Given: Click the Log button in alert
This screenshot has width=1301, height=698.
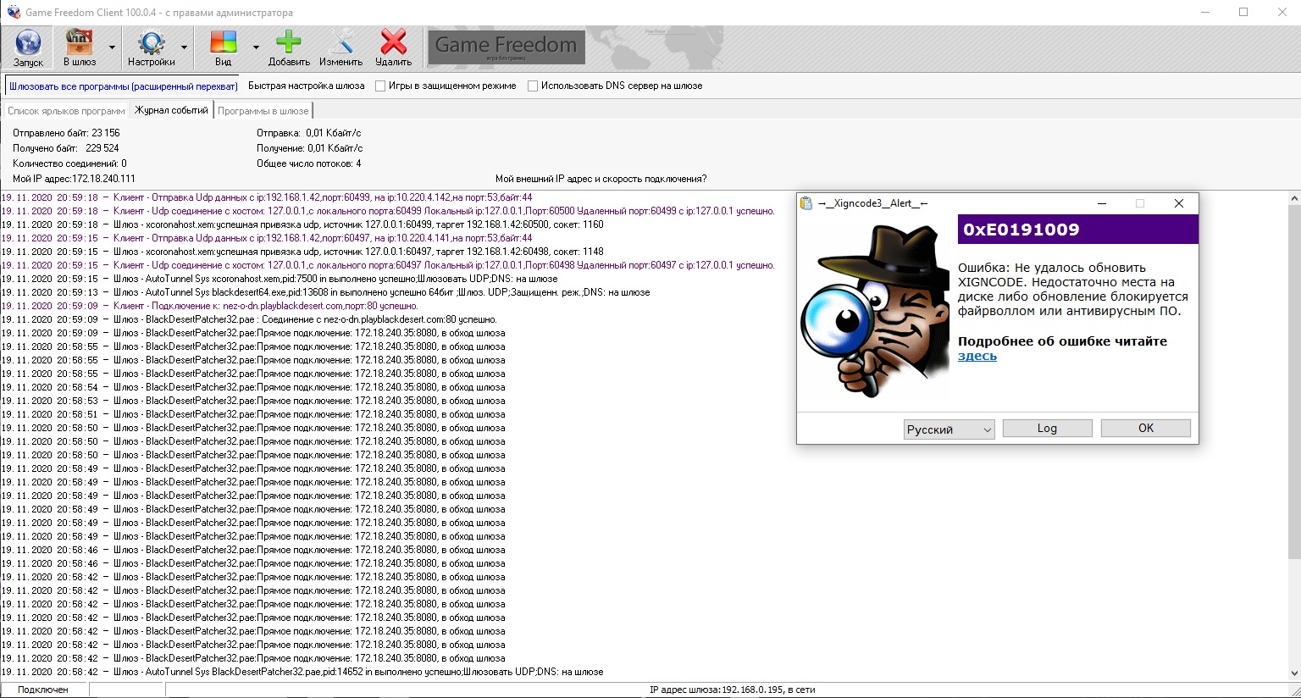Looking at the screenshot, I should 1047,429.
